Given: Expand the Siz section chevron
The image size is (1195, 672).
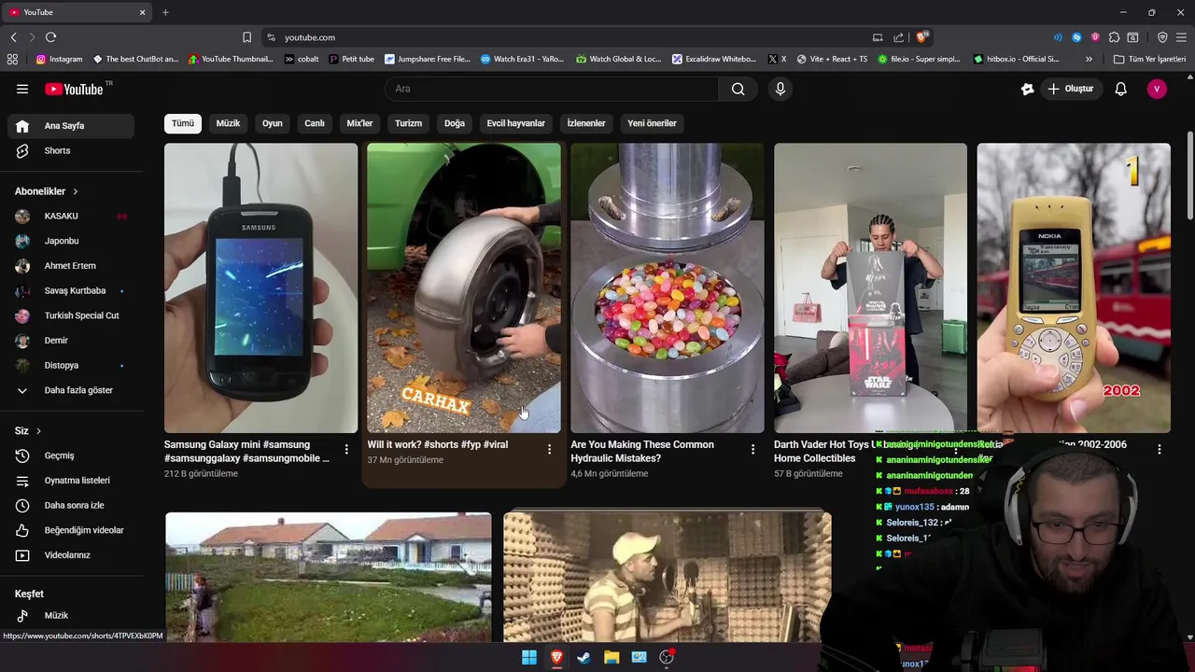Looking at the screenshot, I should (38, 431).
